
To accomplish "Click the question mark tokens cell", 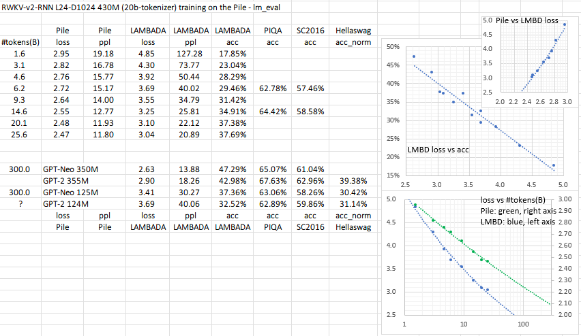I will point(20,203).
